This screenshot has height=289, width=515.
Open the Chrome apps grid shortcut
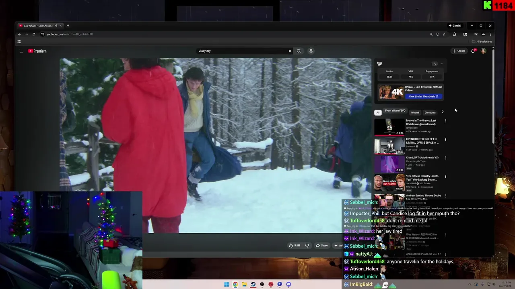[19, 41]
